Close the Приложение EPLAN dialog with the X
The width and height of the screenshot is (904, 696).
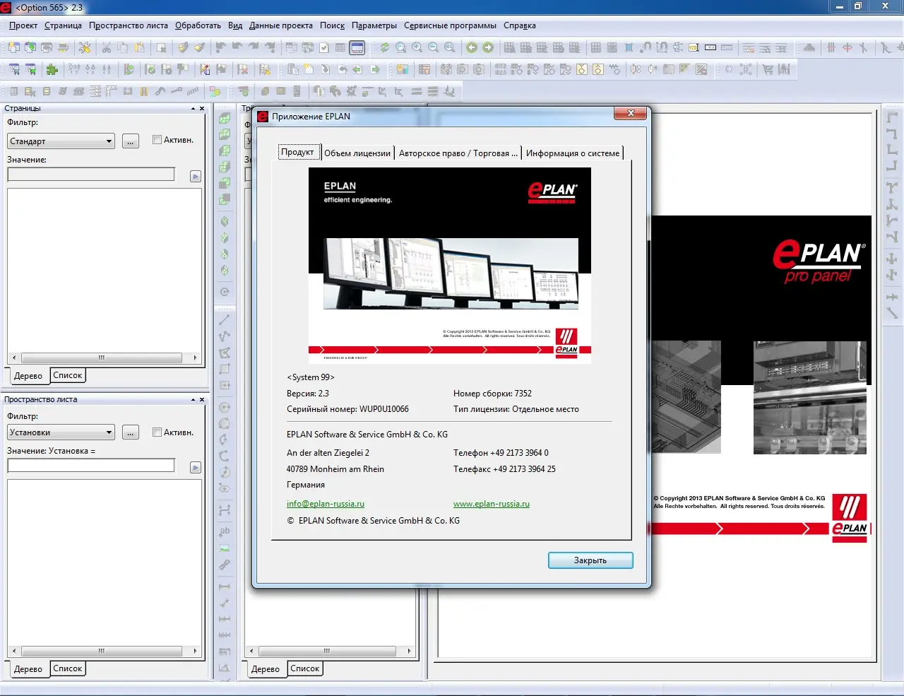631,113
